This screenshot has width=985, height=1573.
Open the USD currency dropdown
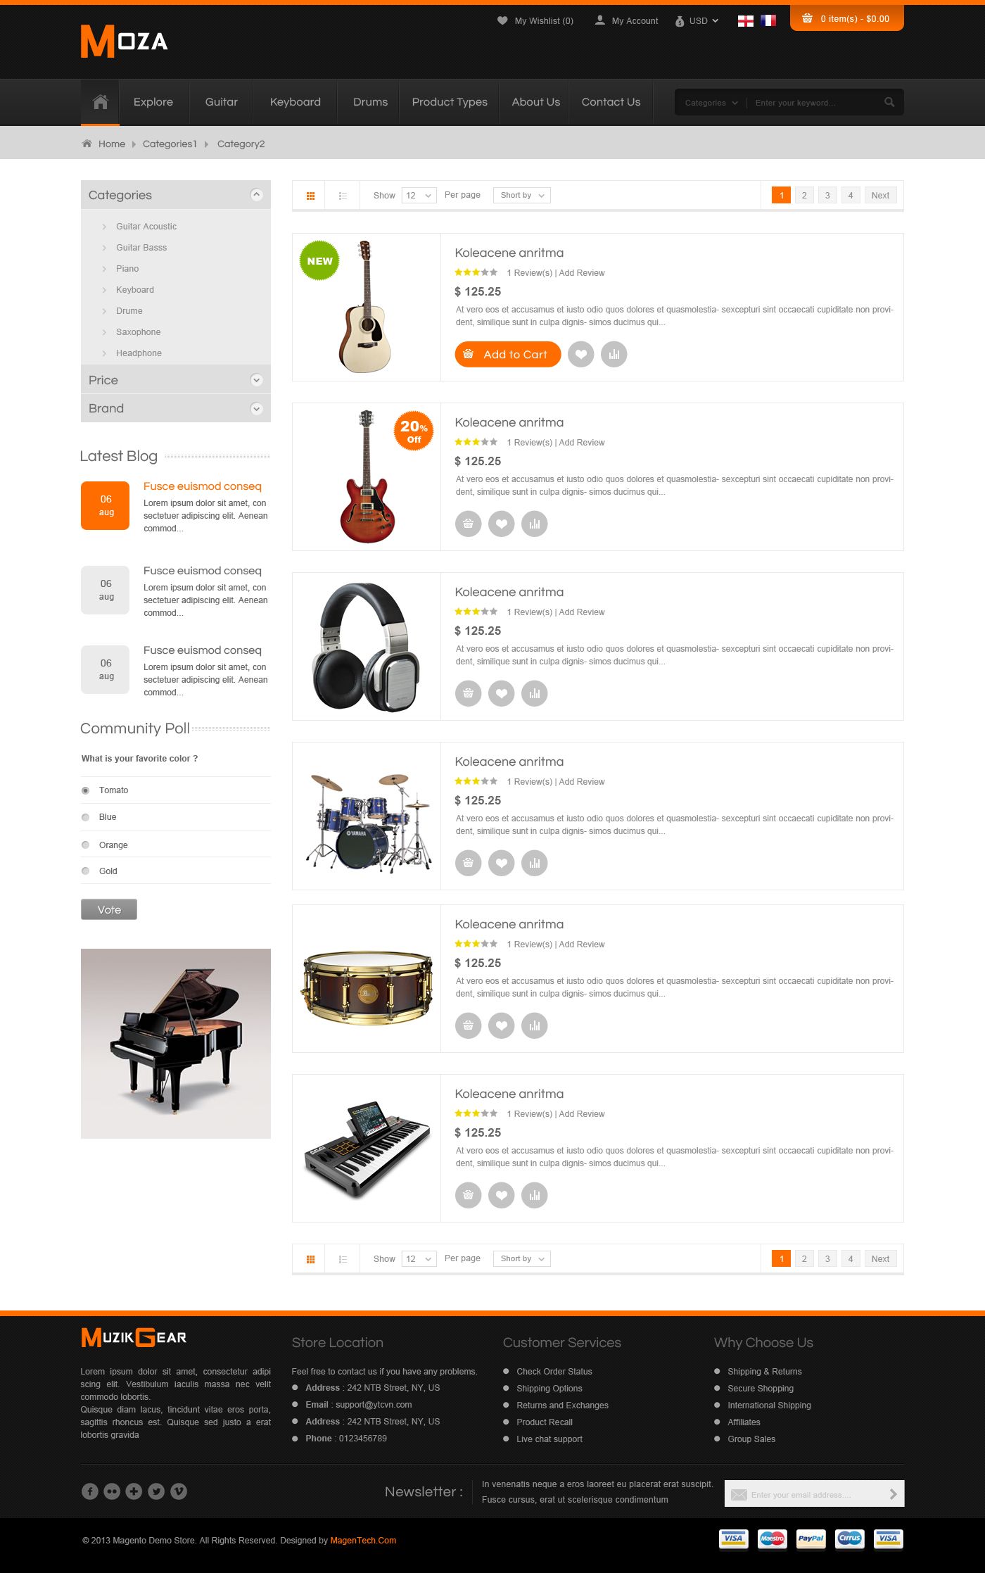[697, 21]
